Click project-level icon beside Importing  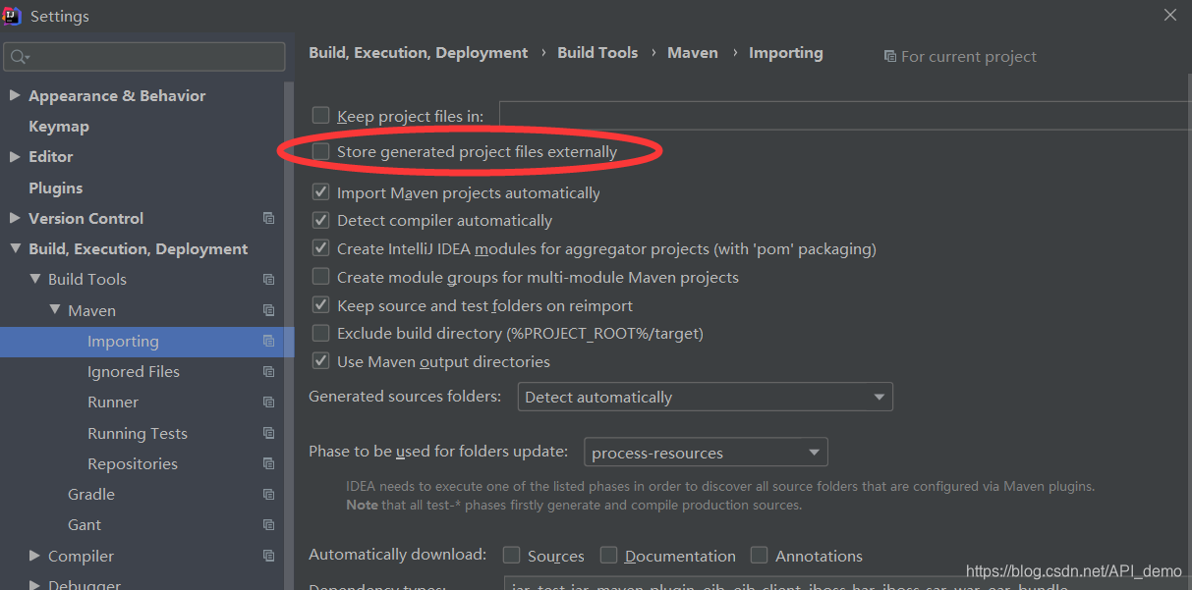pos(268,342)
